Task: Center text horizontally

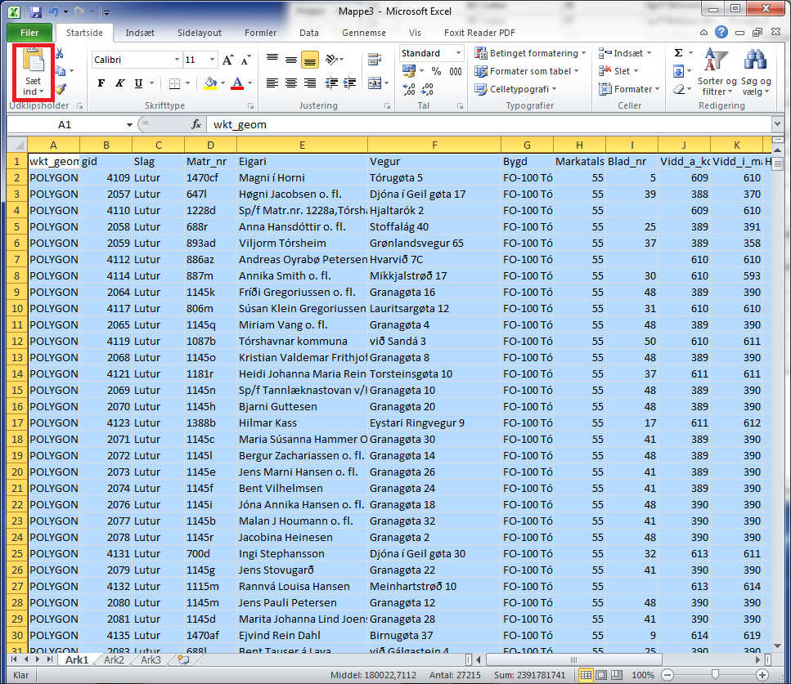Action: [291, 83]
